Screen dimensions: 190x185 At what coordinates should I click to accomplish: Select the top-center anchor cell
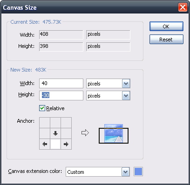(55, 123)
